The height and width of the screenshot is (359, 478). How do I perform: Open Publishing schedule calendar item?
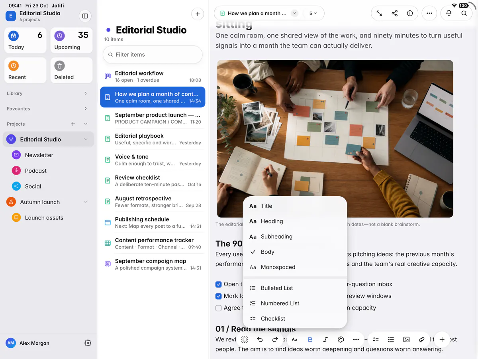(x=153, y=223)
